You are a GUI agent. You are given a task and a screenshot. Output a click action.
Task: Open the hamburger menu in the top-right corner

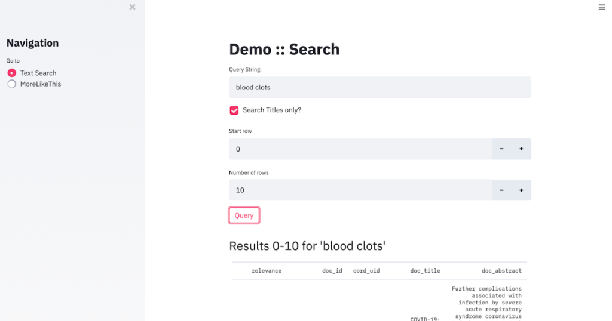[x=601, y=7]
